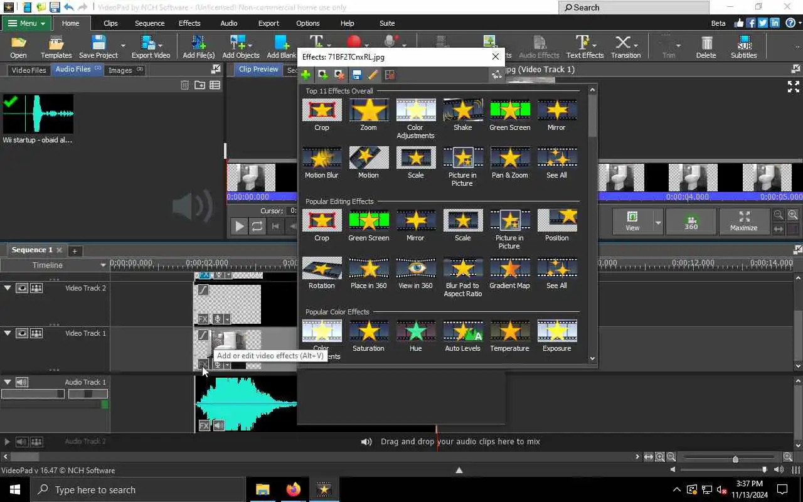The image size is (803, 502).
Task: Pick the Motion effect
Action: point(368,163)
